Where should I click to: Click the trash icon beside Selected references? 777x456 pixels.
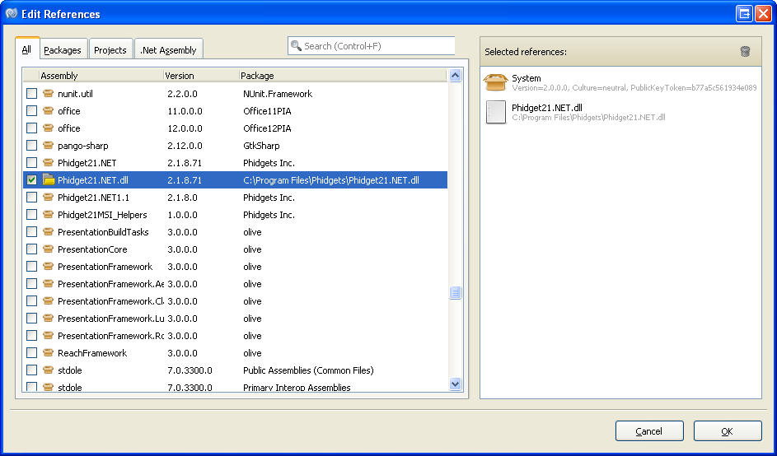click(x=745, y=52)
